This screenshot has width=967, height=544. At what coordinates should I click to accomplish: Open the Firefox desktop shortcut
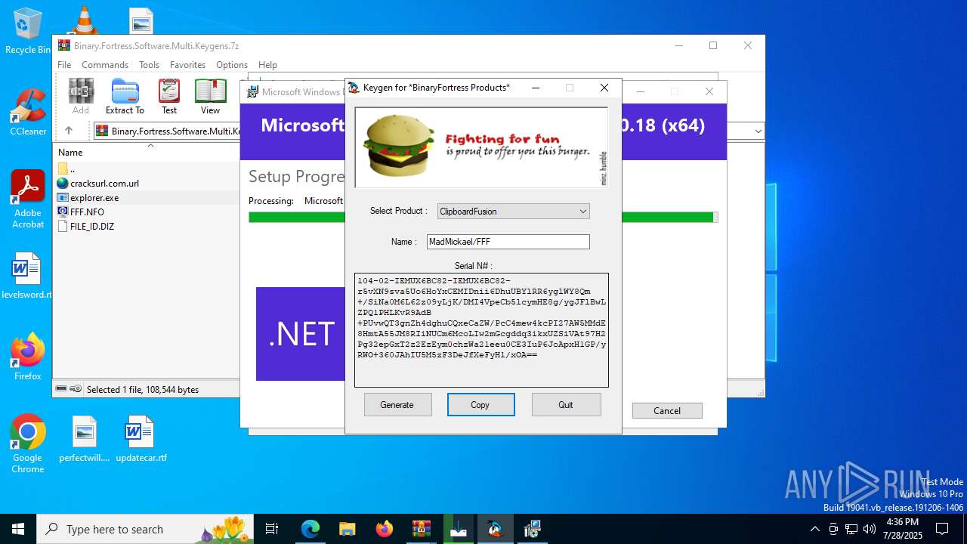(x=28, y=357)
